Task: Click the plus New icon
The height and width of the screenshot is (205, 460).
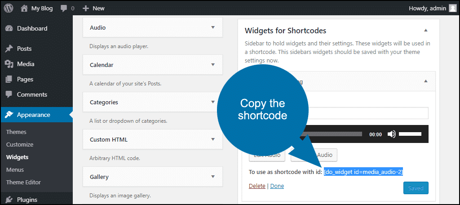Action: coord(86,9)
